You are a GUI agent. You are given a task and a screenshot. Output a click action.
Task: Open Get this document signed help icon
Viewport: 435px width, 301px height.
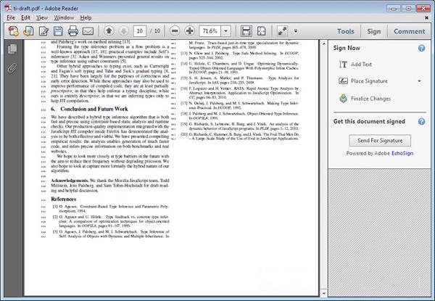(421, 122)
